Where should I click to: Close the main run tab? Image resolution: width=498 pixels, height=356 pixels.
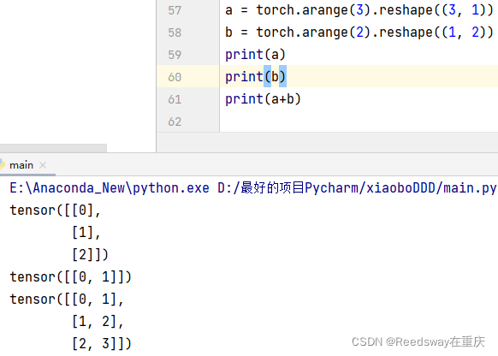43,165
